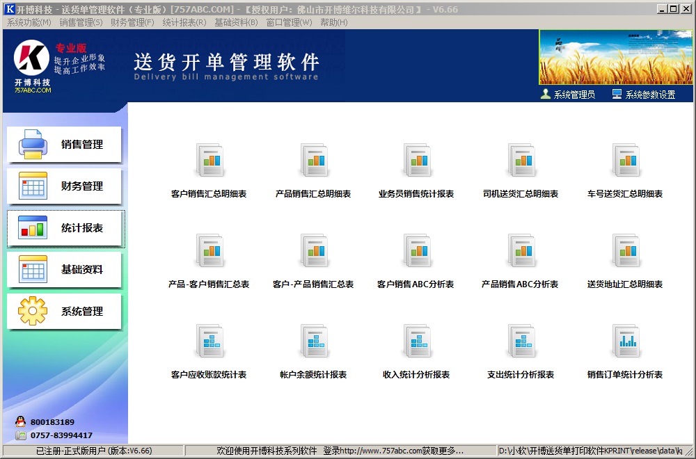Click the wheat field banner image
Image resolution: width=696 pixels, height=459 pixels.
616,57
